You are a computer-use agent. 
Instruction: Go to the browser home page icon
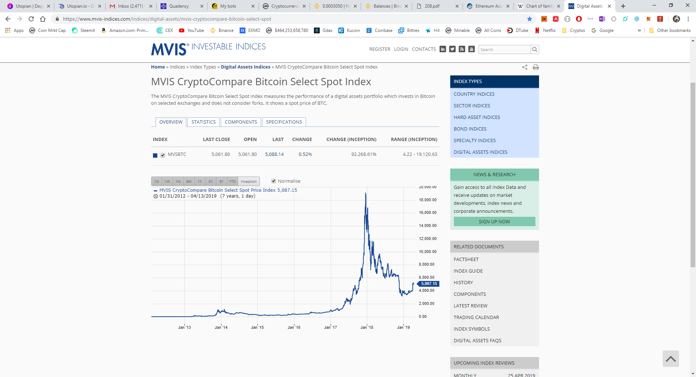pyautogui.click(x=43, y=19)
